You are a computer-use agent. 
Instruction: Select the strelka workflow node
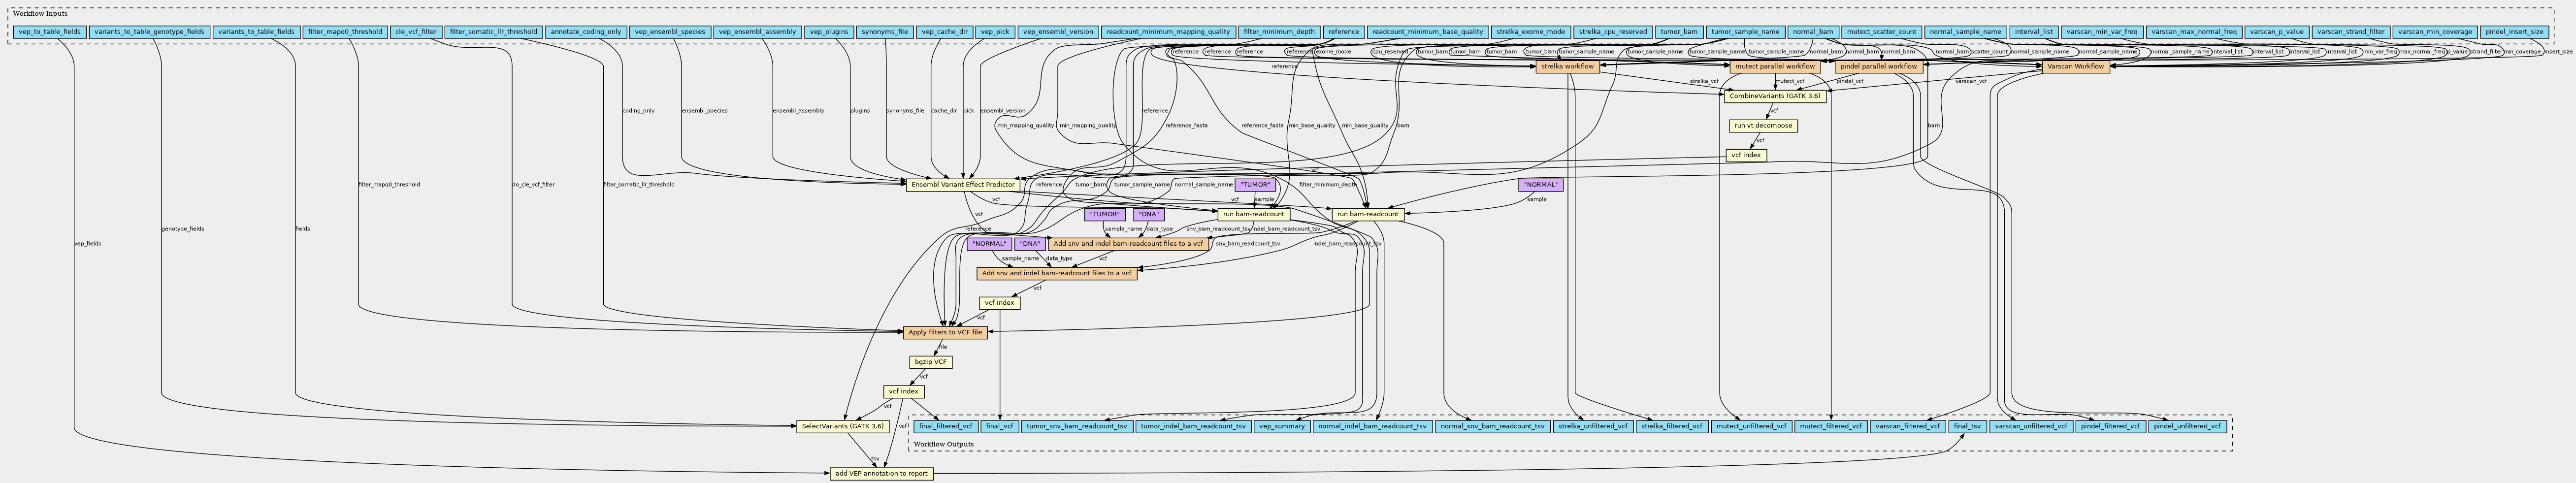(x=1567, y=66)
